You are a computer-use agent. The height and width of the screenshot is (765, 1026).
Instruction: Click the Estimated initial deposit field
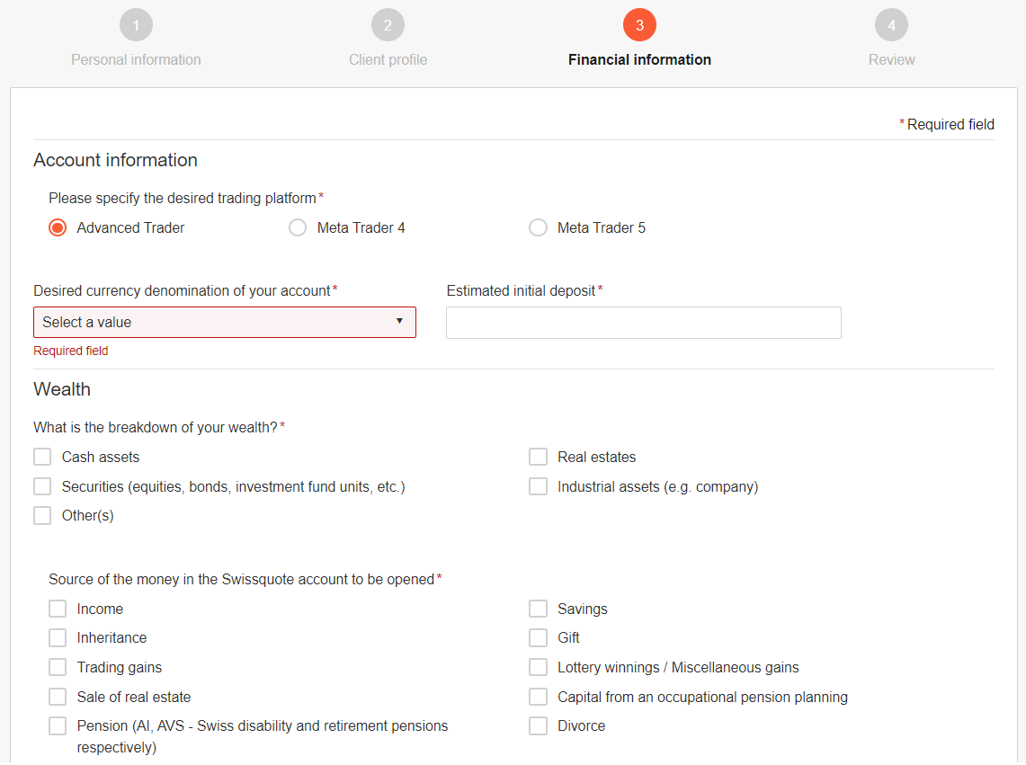tap(643, 323)
